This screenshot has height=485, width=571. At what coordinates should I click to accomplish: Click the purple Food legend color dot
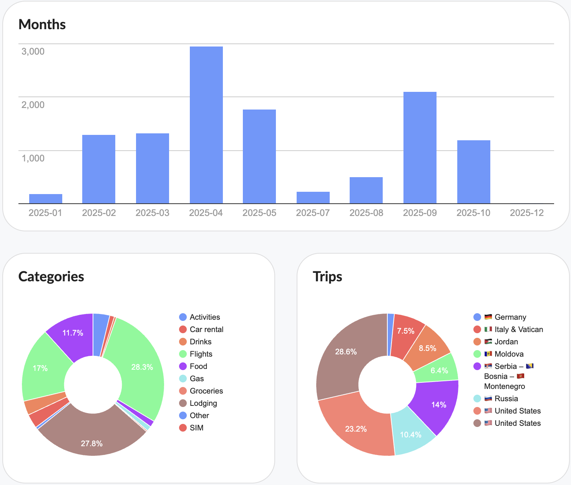[x=183, y=366]
